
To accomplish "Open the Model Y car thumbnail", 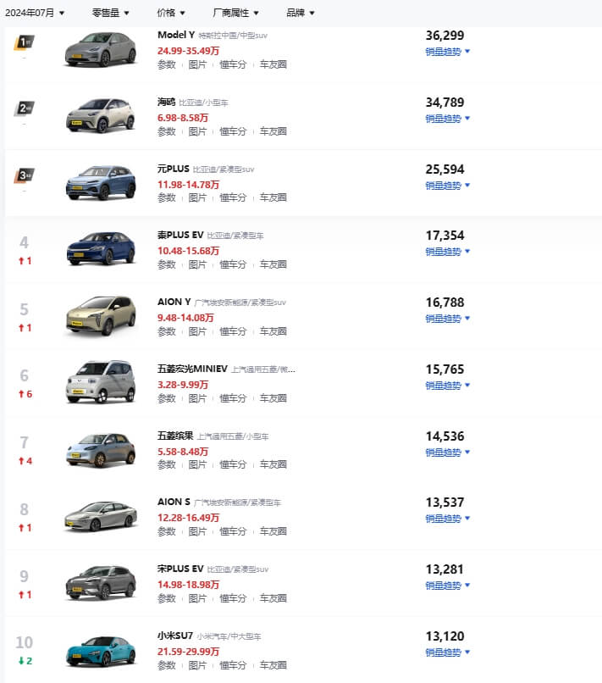I will point(101,48).
